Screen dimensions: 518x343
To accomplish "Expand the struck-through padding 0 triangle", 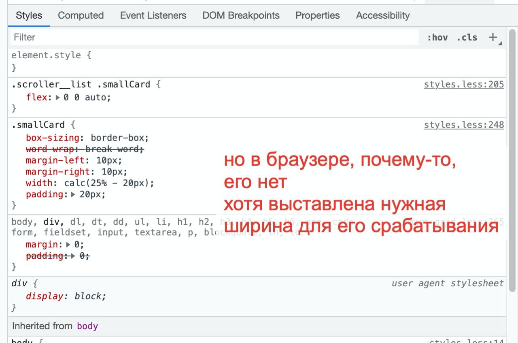I will (x=73, y=256).
